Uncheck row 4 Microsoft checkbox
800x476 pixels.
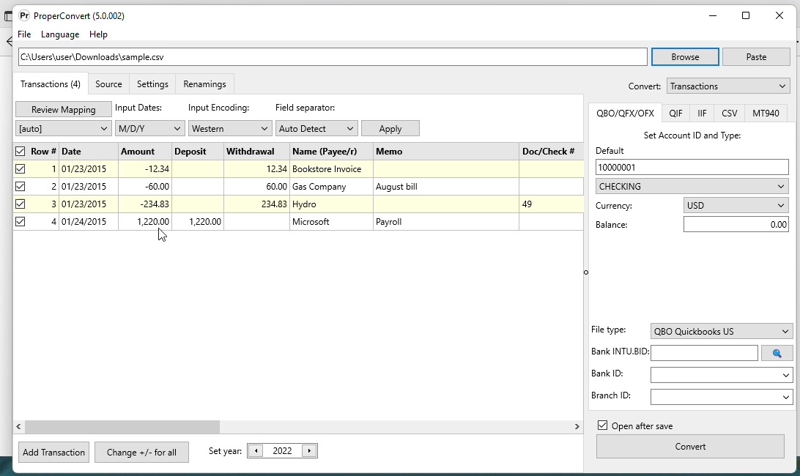(20, 221)
